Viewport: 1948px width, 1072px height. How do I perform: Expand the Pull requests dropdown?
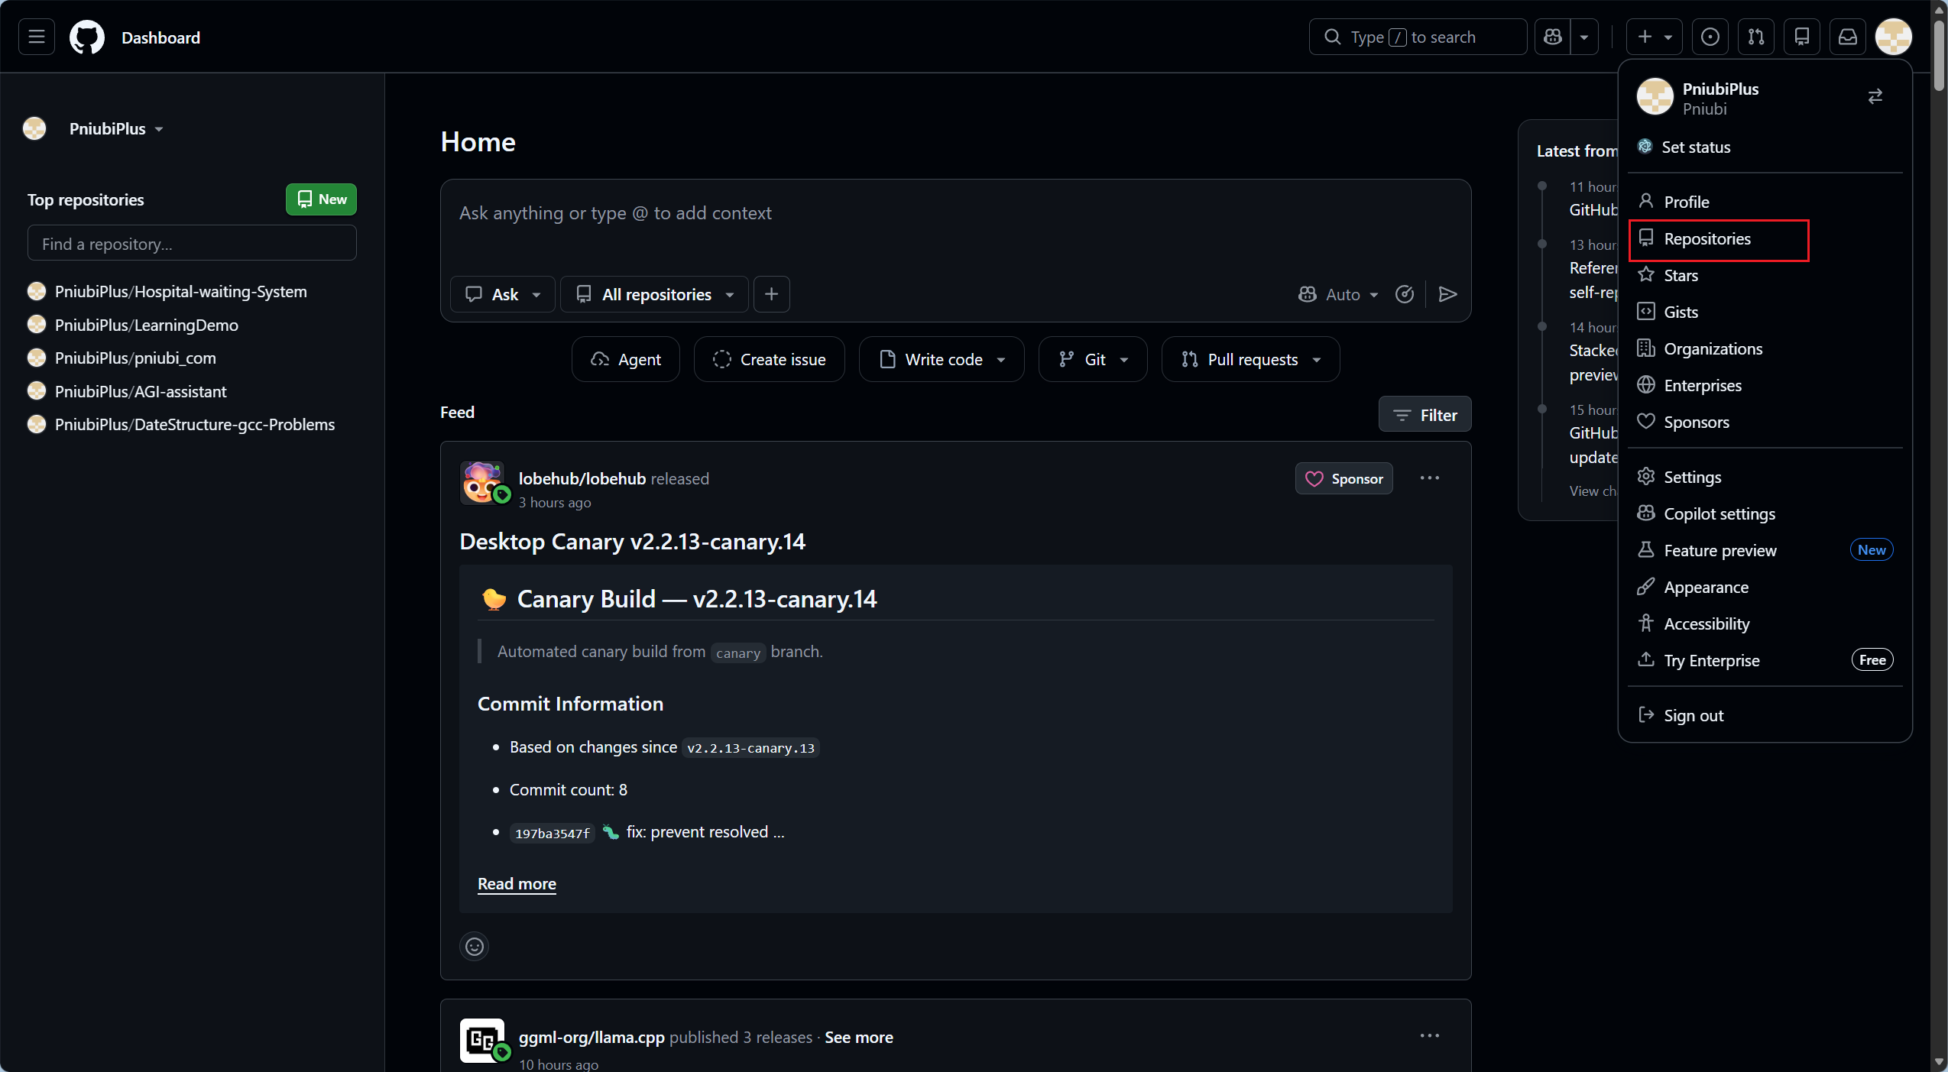1251,359
